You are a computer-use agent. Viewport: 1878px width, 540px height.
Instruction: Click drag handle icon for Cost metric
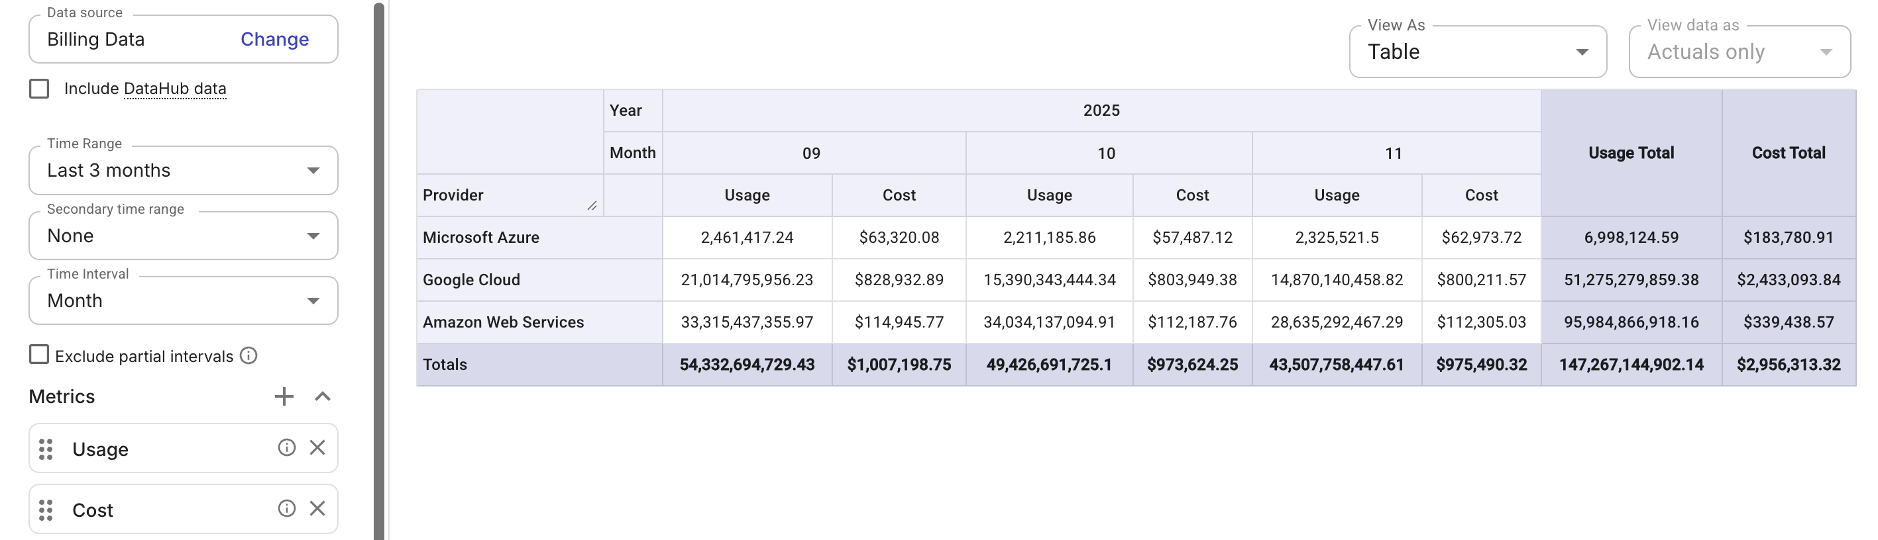coord(46,510)
